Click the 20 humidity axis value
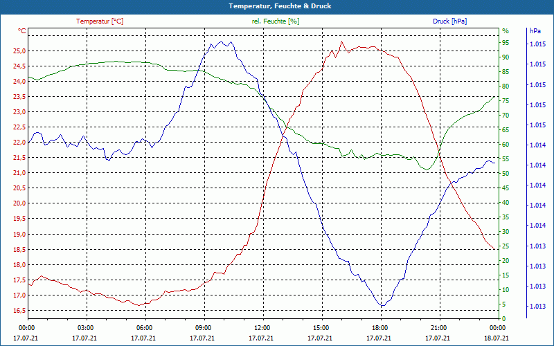 506,261
